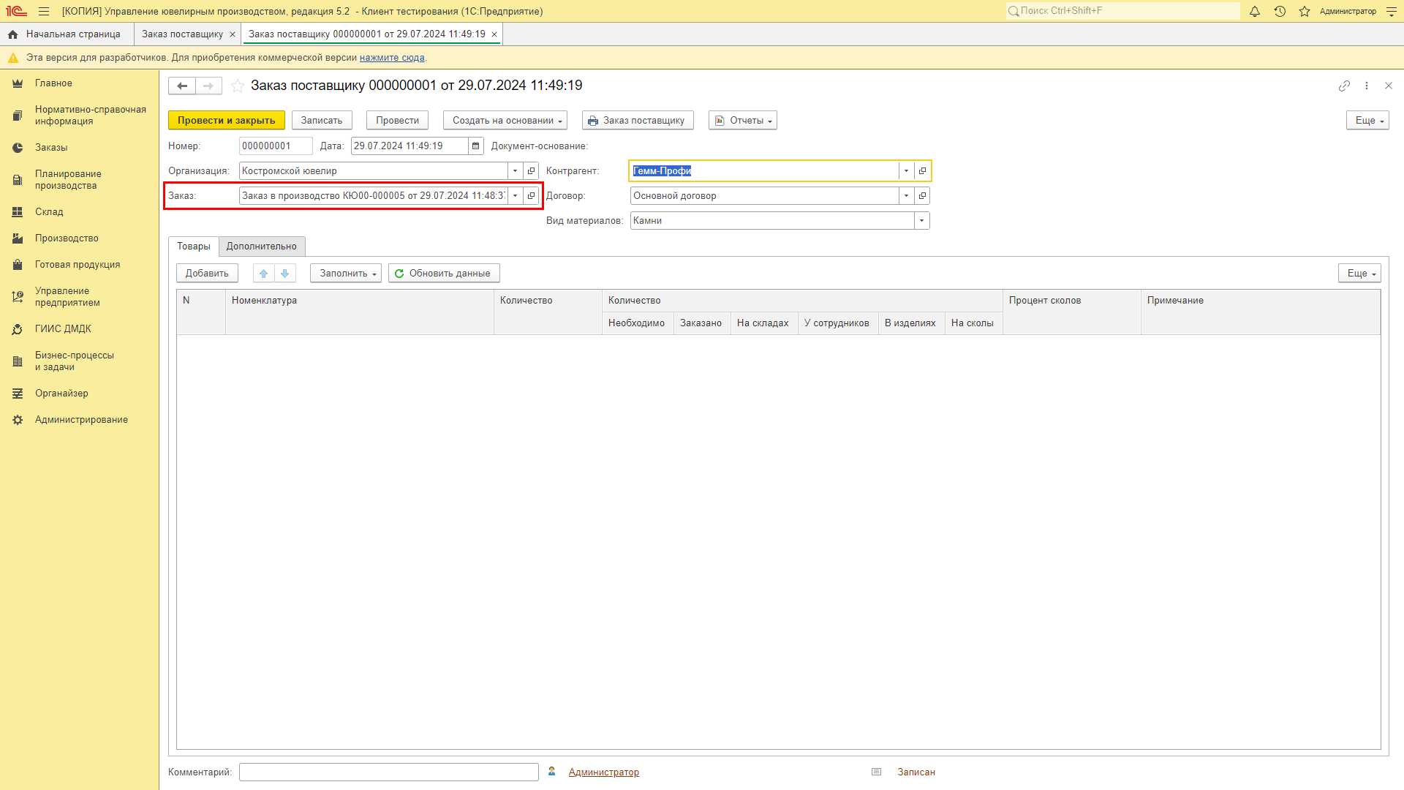Click the 1C logo icon
The height and width of the screenshot is (790, 1404).
[16, 12]
